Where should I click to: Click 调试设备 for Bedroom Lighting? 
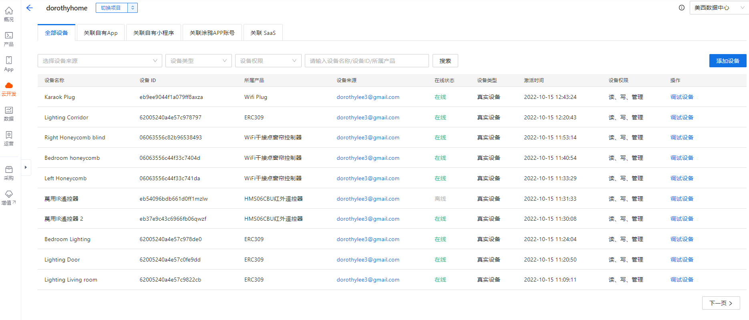682,239
